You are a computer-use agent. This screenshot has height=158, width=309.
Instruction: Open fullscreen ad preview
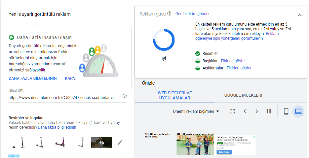point(233,111)
